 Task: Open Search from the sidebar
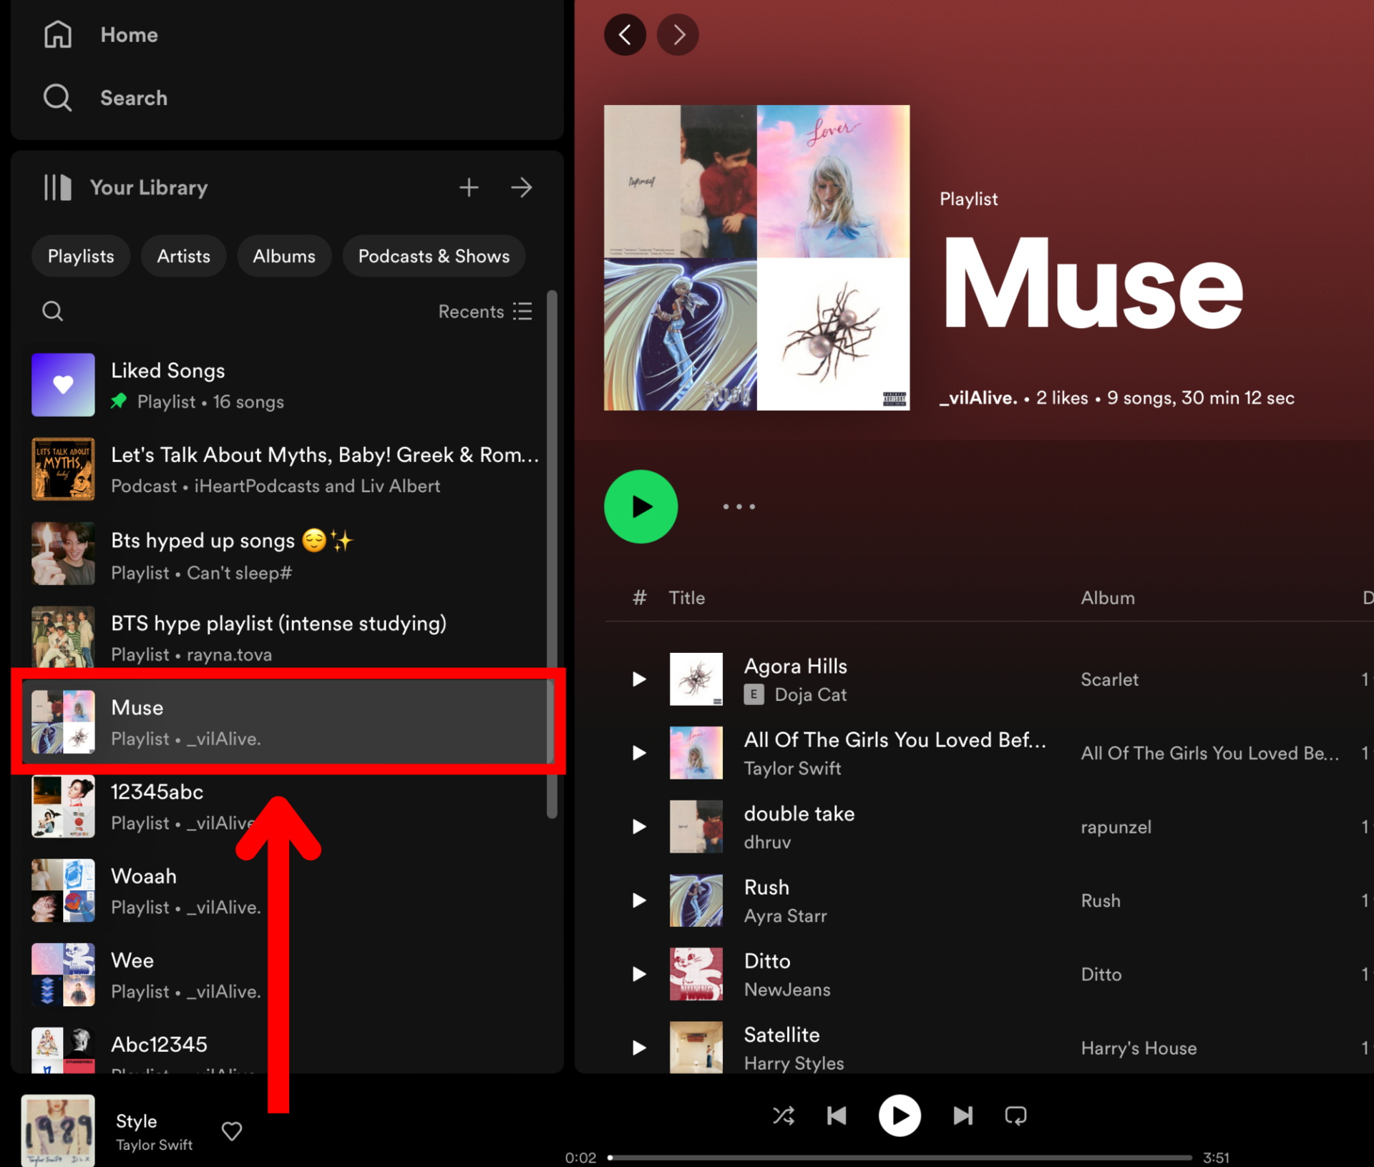click(133, 98)
